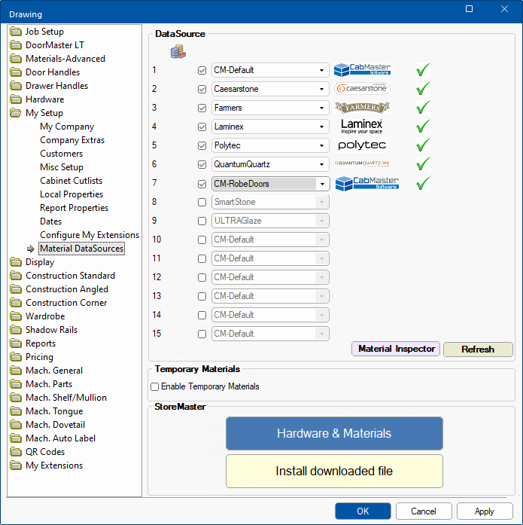Enable Temporary Materials checkbox
Viewport: 523px width, 525px height.
pos(155,386)
